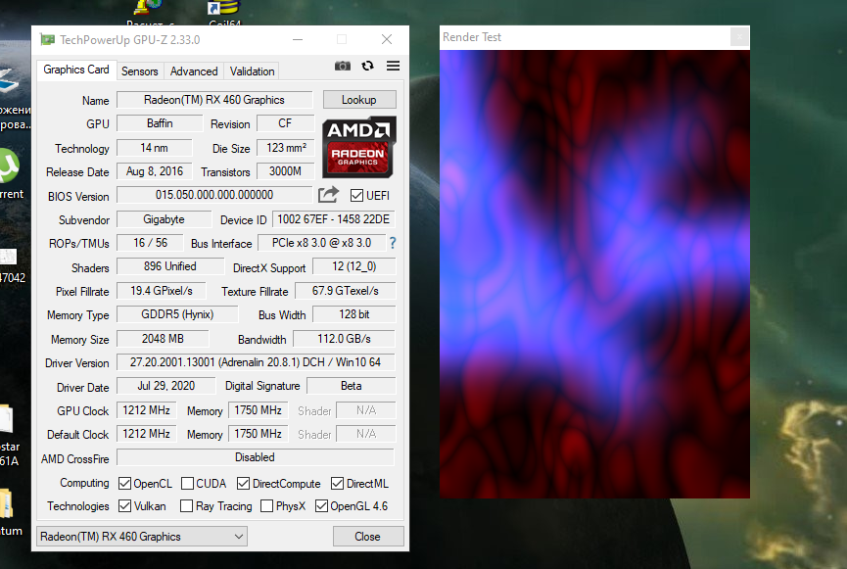Screen dimensions: 847x569
Task: Click the Transistors 3000M field
Action: (286, 171)
